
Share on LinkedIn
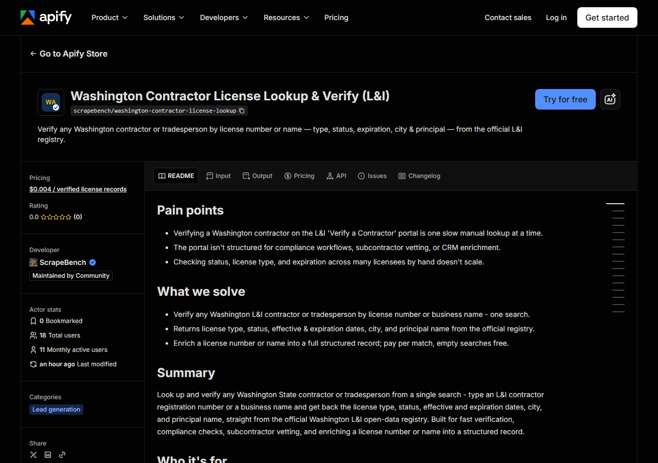[x=48, y=455]
